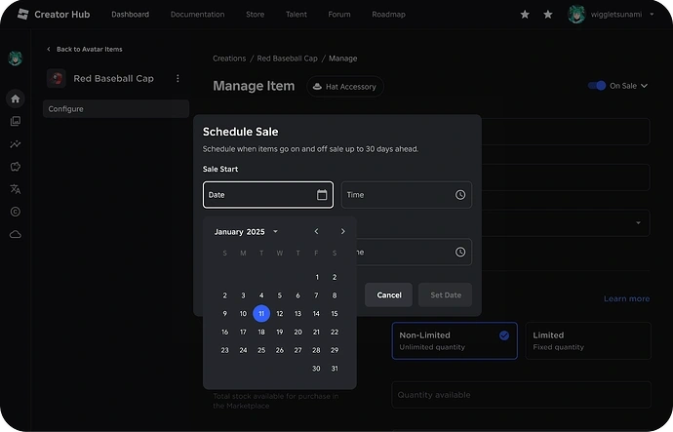The image size is (673, 432).
Task: Select day 20 in the calendar
Action: [297, 332]
